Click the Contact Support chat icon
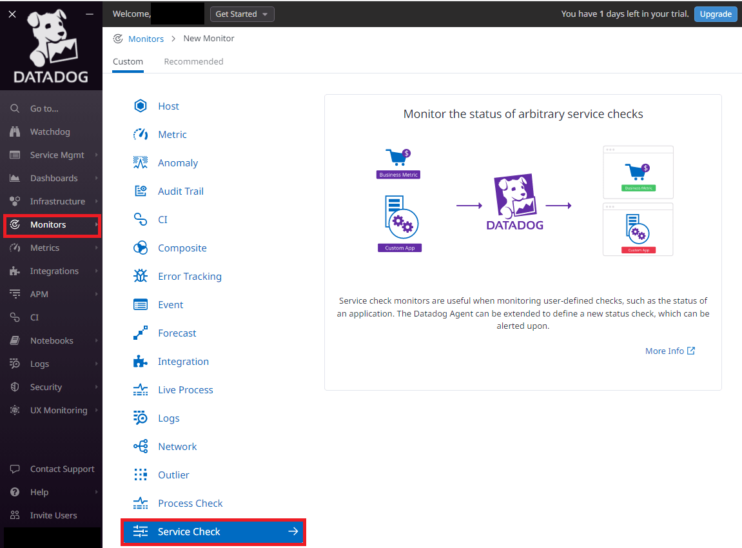This screenshot has width=742, height=548. tap(15, 469)
